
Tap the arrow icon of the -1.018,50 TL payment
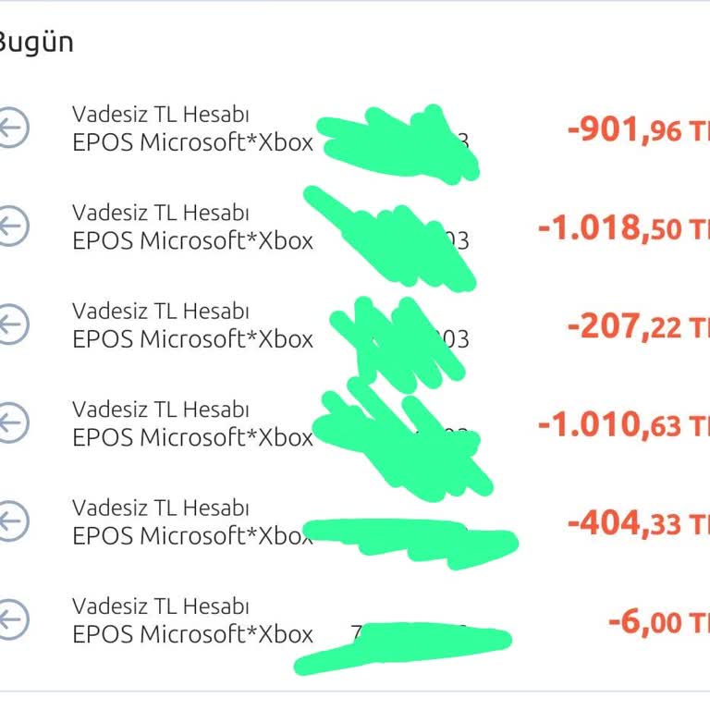(12, 226)
